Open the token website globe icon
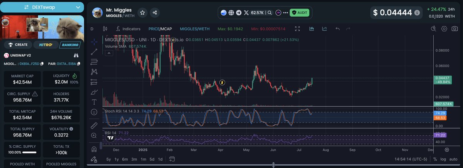 pos(231,13)
